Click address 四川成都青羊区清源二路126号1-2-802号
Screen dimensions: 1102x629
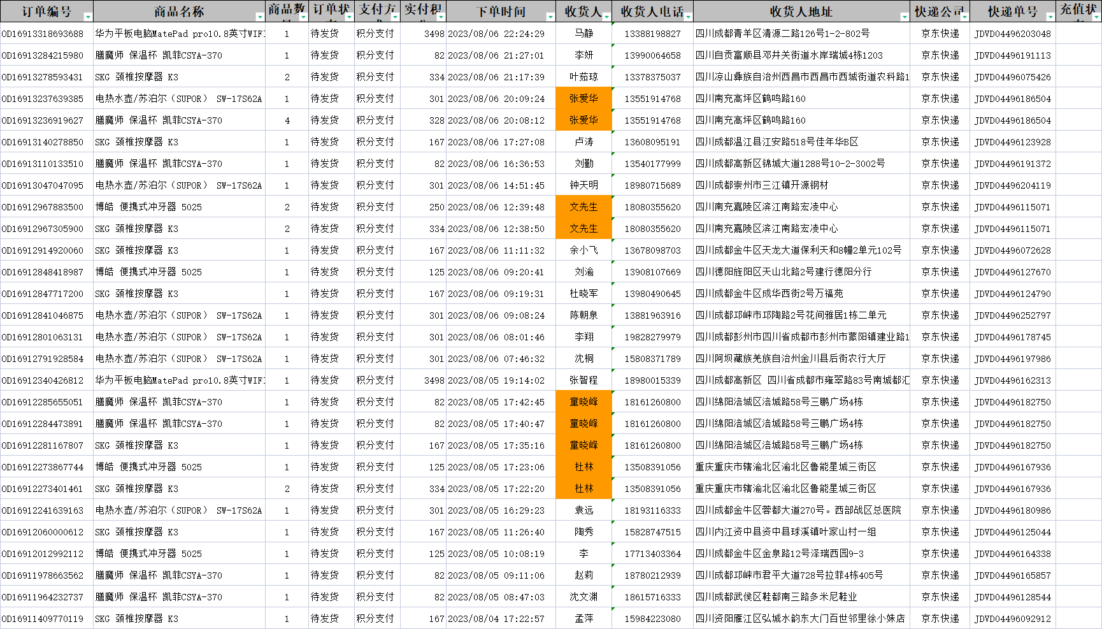tap(782, 34)
